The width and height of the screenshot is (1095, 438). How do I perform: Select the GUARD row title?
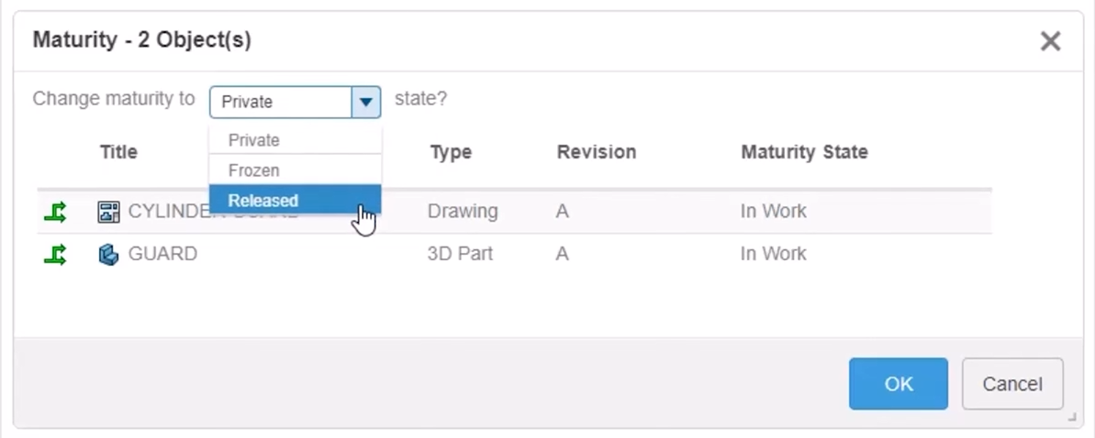[162, 255]
